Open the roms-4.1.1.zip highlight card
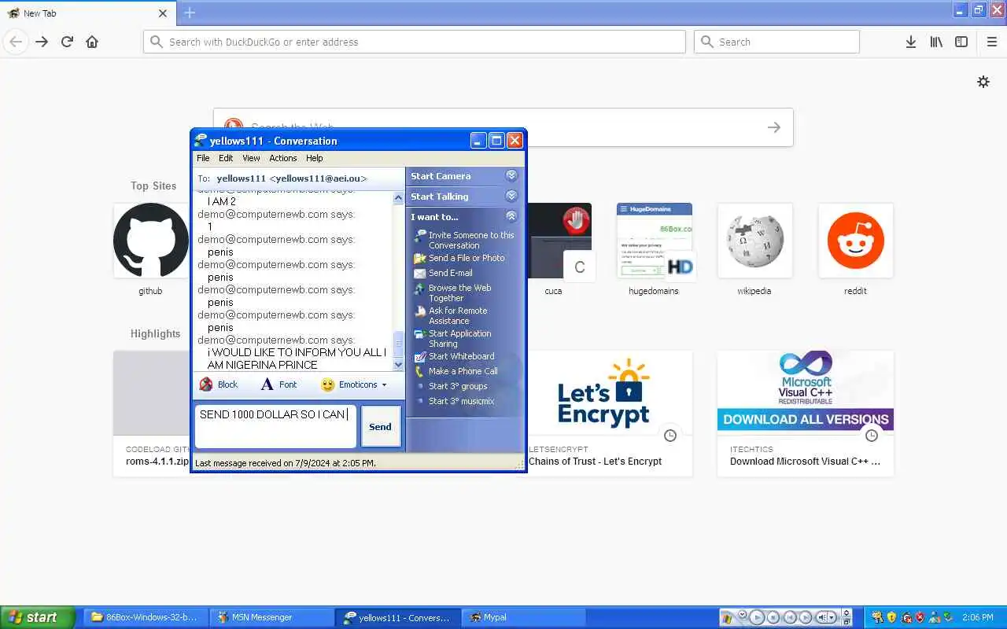Screen dimensions: 1007x629 pos(152,414)
